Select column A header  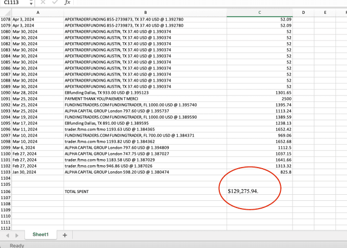click(38, 13)
